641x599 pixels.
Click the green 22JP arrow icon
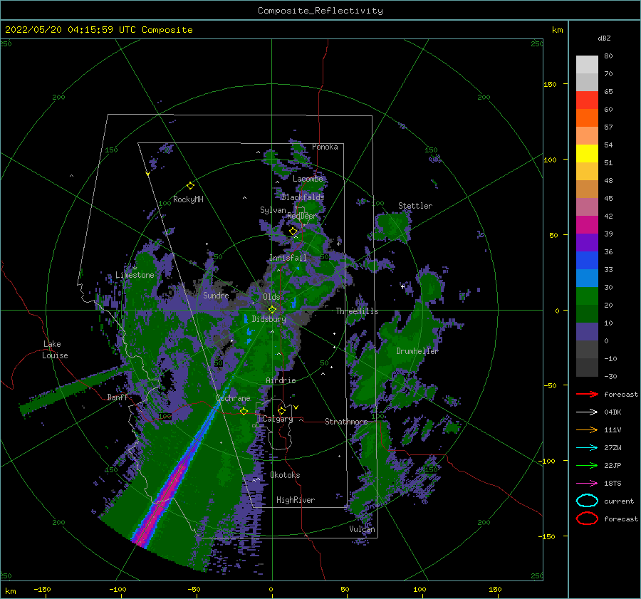pos(587,465)
